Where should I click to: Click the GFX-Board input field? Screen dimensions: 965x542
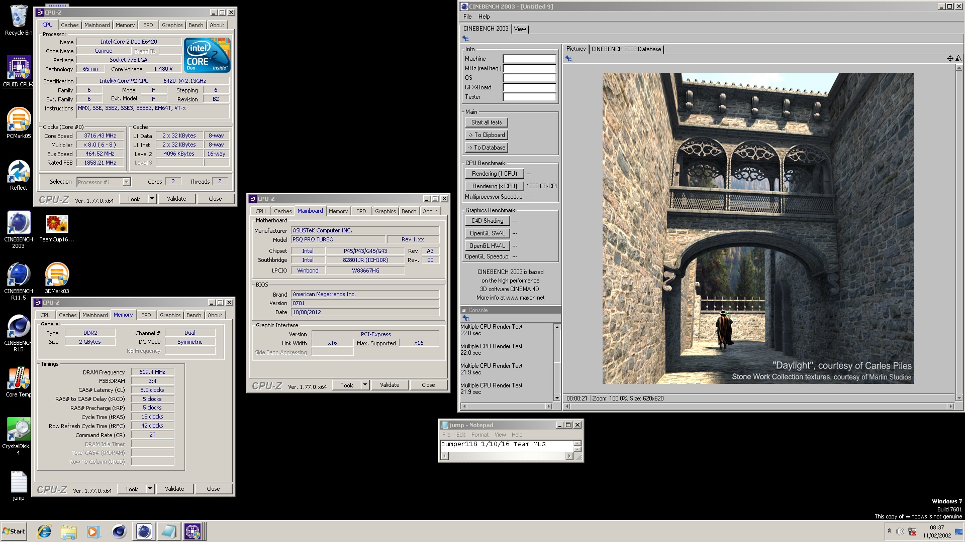(x=529, y=87)
